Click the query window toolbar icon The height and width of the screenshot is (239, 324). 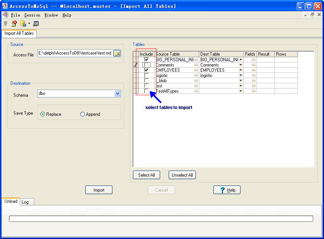point(36,24)
